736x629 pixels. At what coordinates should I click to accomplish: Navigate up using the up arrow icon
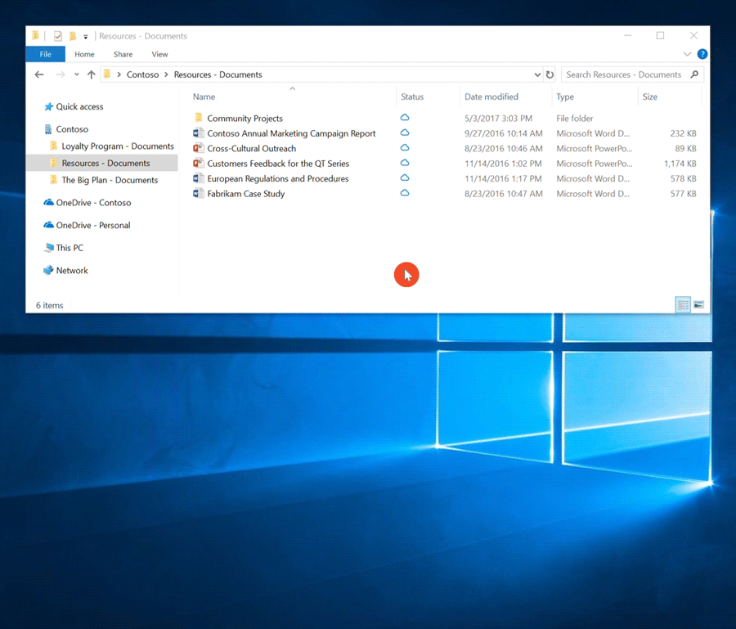coord(91,74)
